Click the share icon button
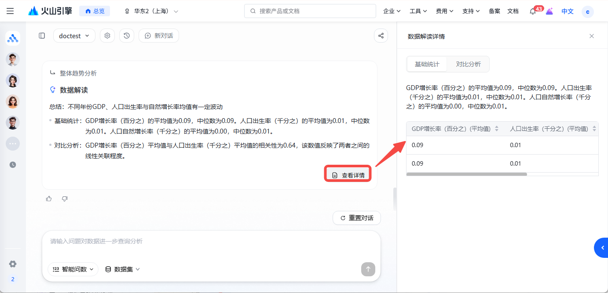Image resolution: width=608 pixels, height=293 pixels. pyautogui.click(x=381, y=36)
